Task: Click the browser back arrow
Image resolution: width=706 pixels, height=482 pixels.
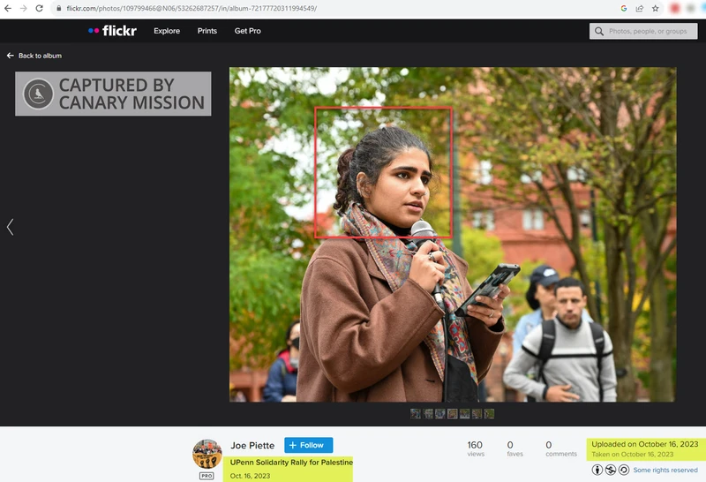Action: click(8, 8)
